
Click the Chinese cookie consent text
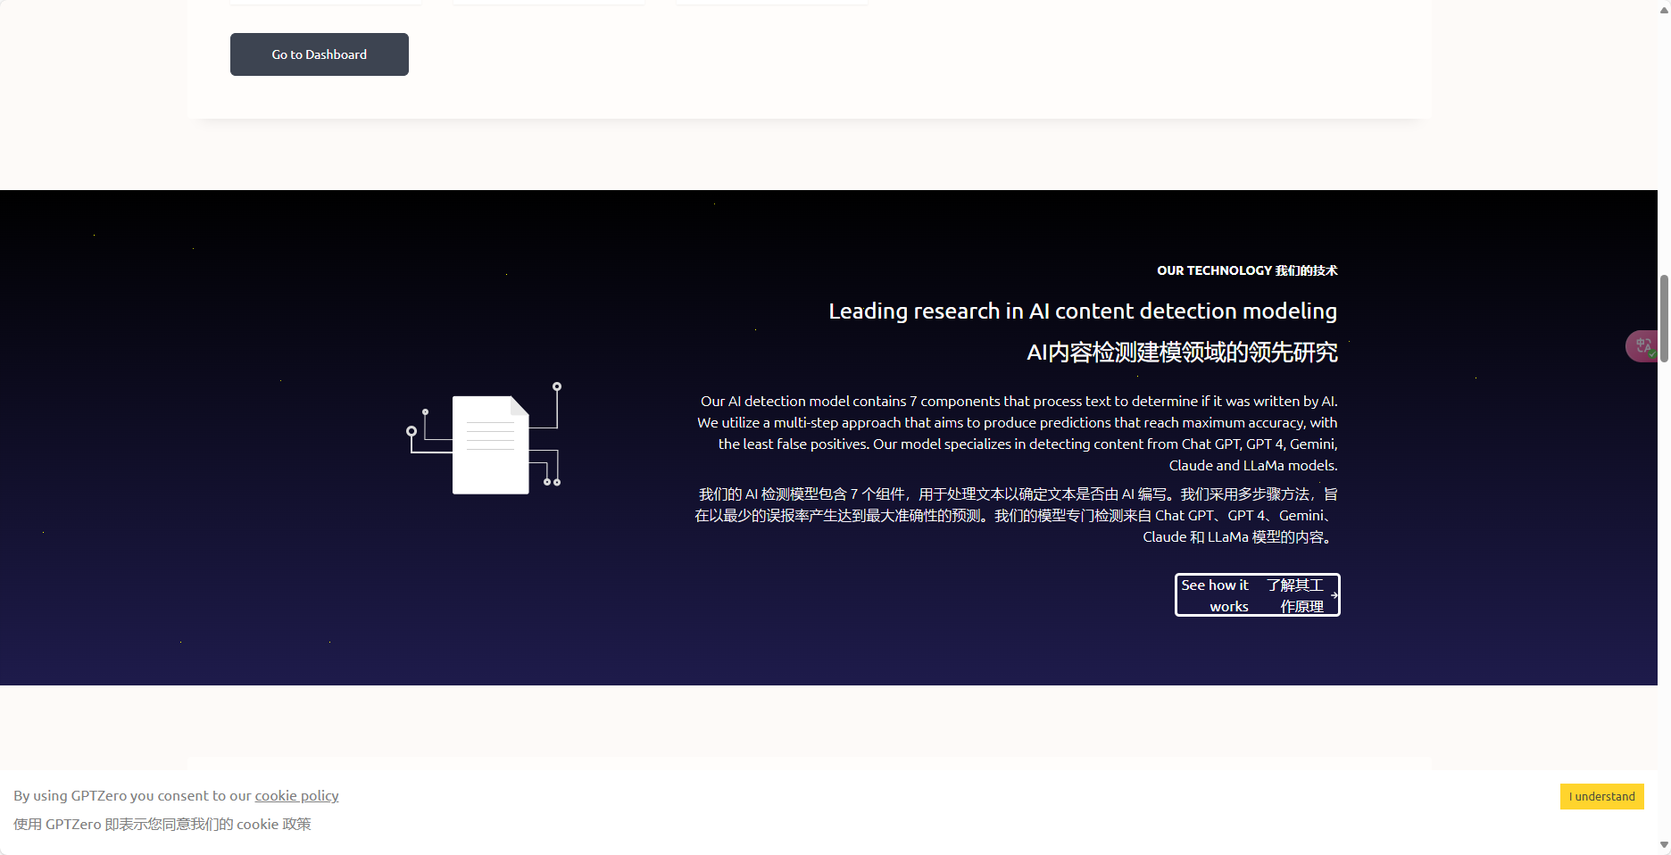point(162,824)
